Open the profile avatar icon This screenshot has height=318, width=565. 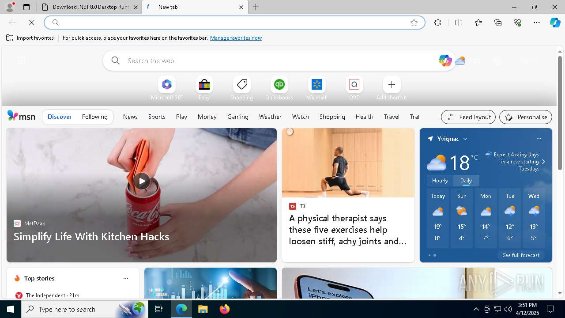tap(10, 7)
